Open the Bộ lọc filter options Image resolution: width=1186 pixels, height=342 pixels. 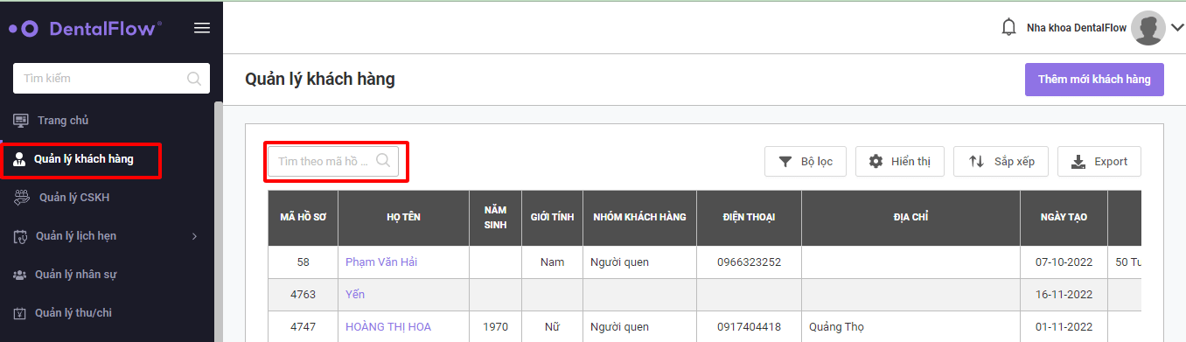coord(806,161)
